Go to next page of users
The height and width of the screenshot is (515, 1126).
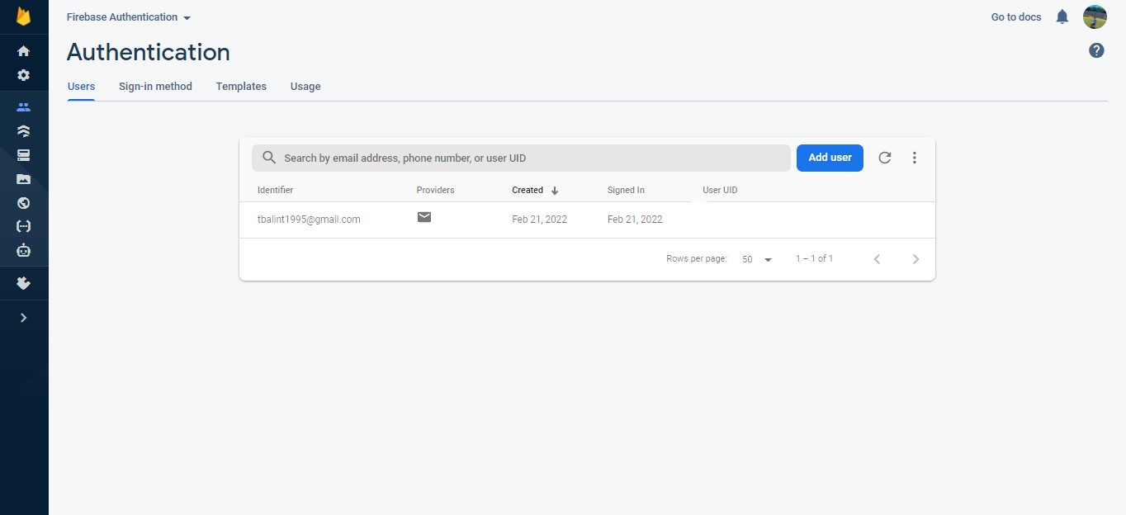click(x=915, y=259)
